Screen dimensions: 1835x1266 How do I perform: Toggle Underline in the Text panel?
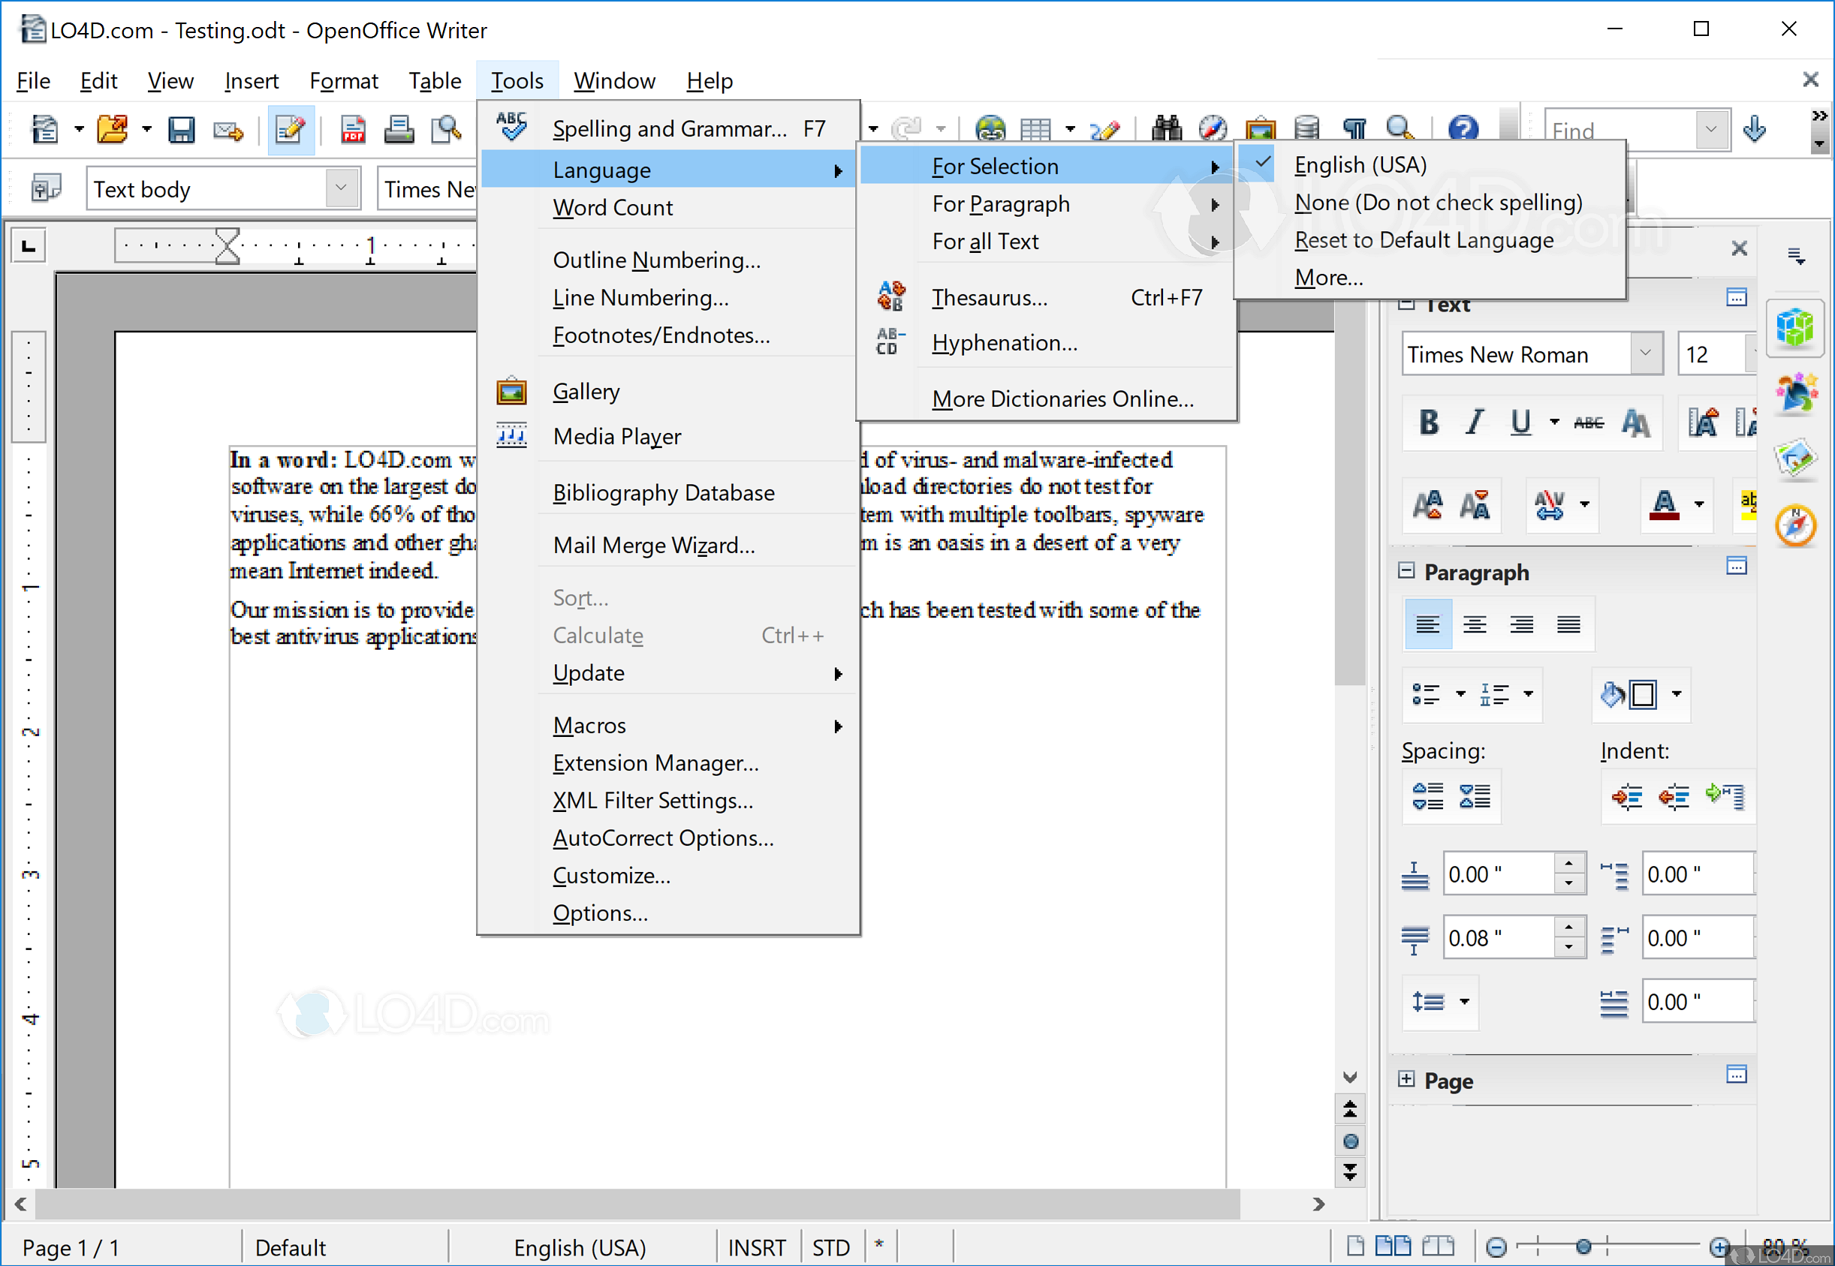(1519, 423)
